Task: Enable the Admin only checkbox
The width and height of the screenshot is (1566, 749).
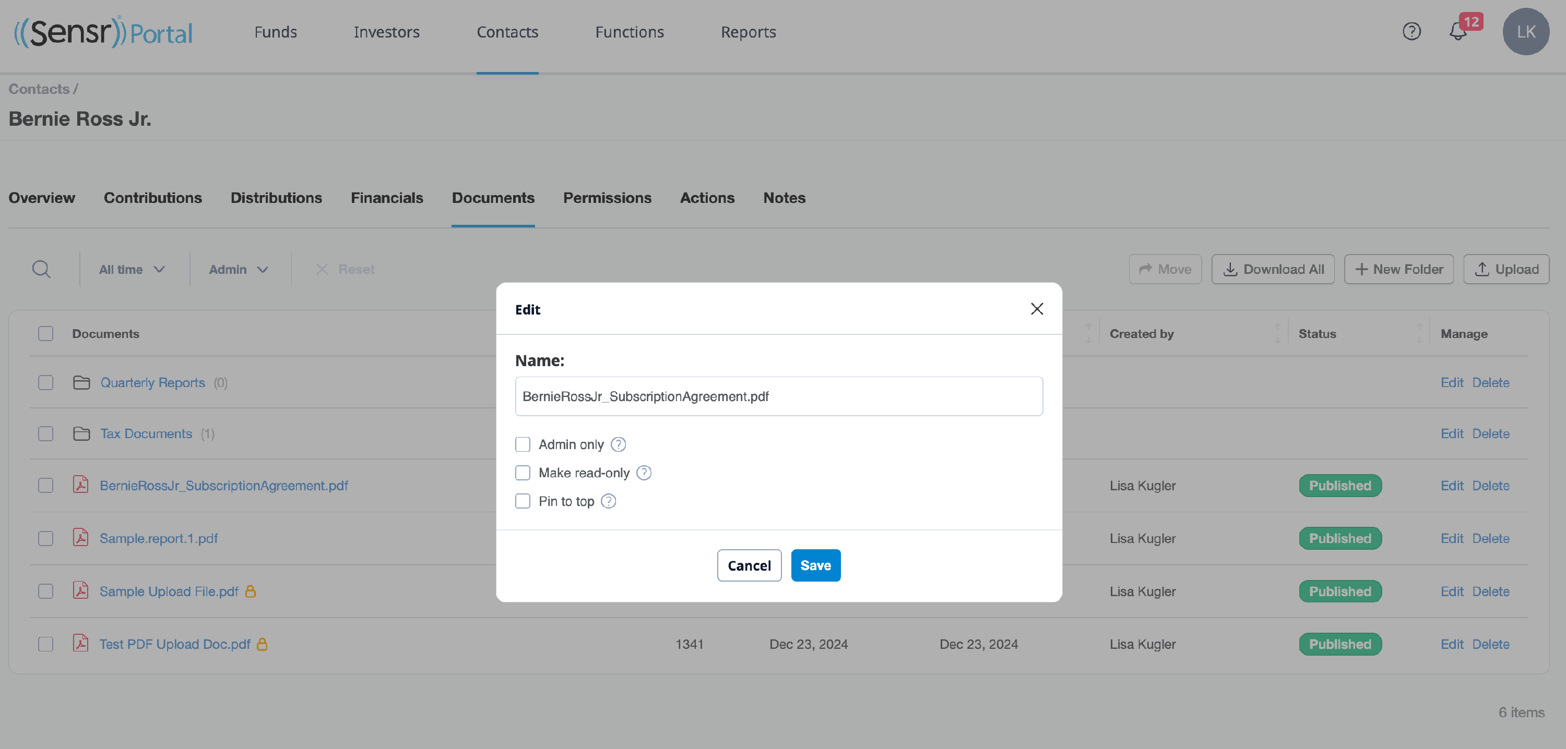Action: tap(522, 445)
